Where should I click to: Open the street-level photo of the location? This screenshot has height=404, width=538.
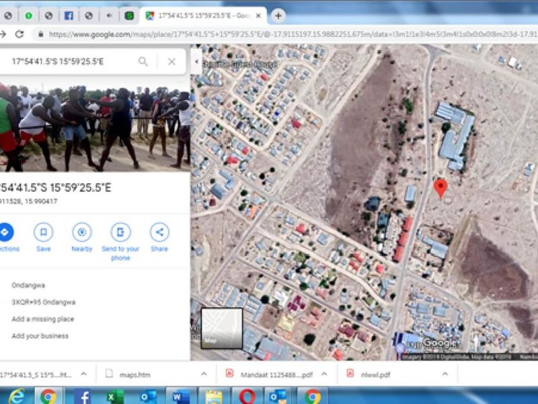(x=95, y=125)
